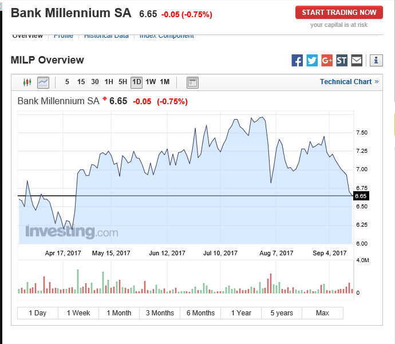Set chart interval to 5 minutes
This screenshot has height=344, width=395.
tap(67, 82)
